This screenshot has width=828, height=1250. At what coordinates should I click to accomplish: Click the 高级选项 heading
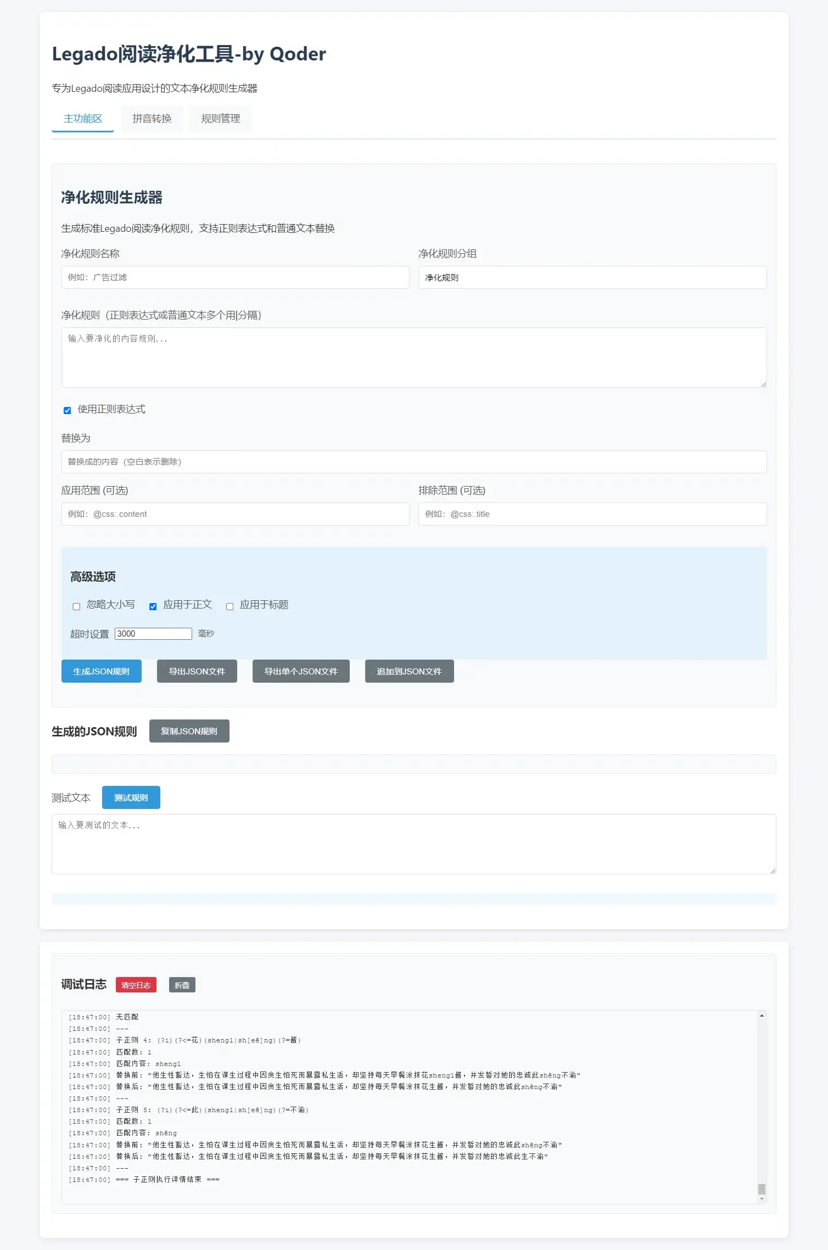pyautogui.click(x=93, y=577)
